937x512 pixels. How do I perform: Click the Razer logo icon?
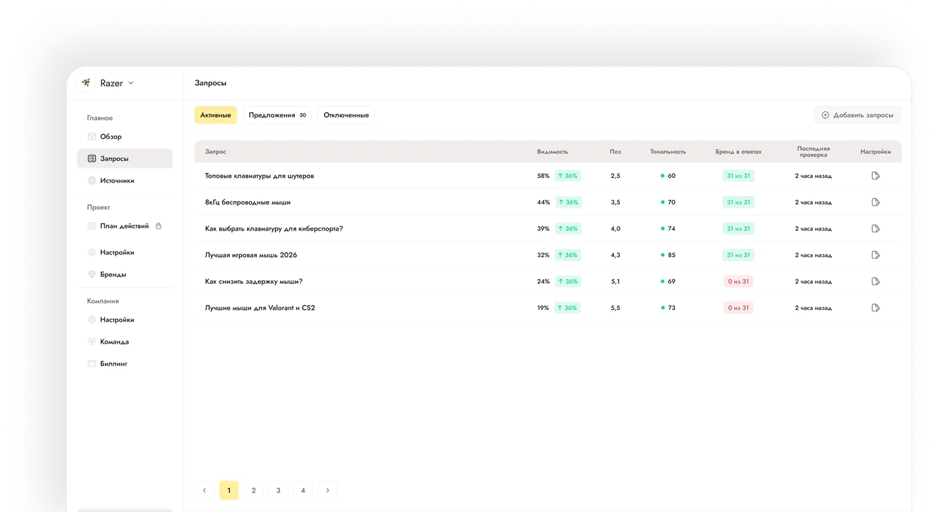click(x=86, y=83)
